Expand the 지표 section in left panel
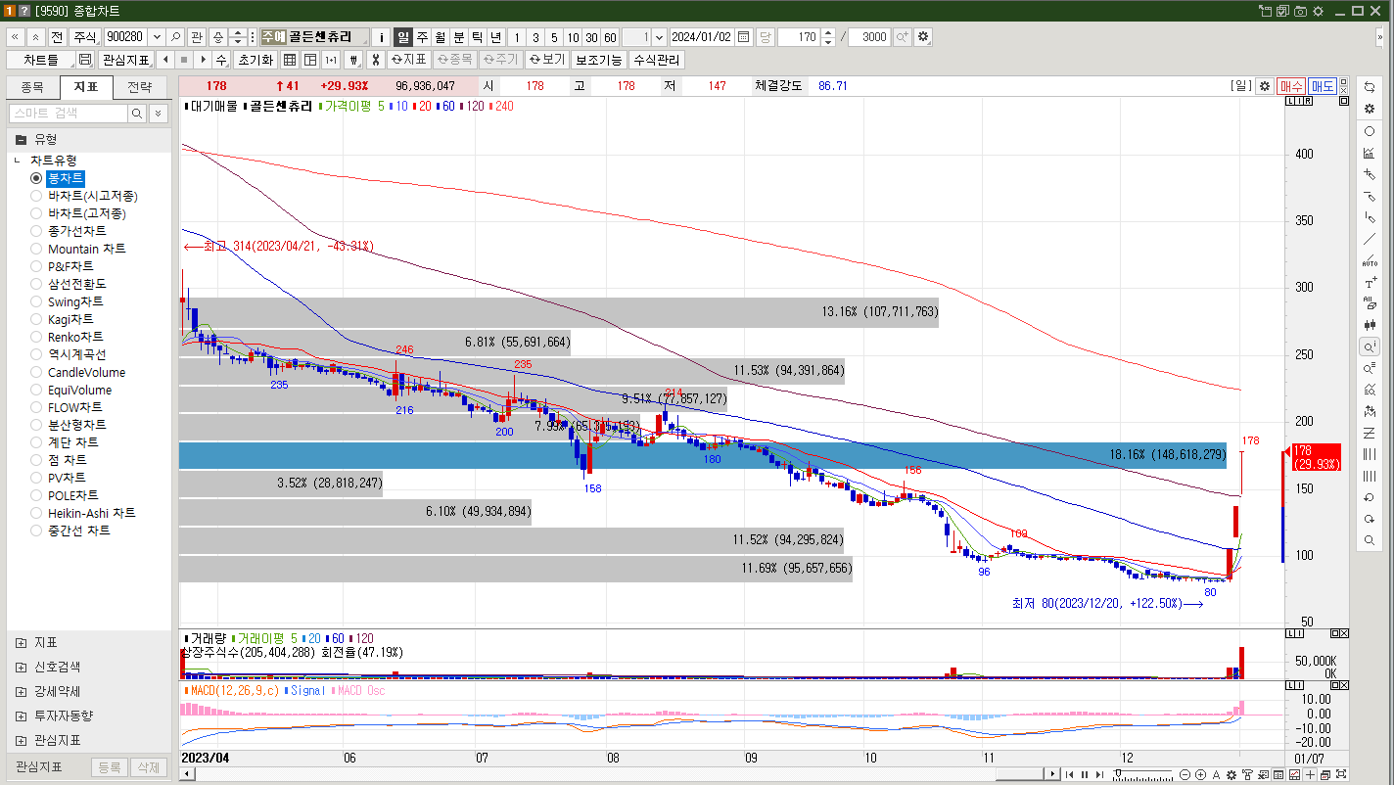1394x785 pixels. [x=21, y=642]
